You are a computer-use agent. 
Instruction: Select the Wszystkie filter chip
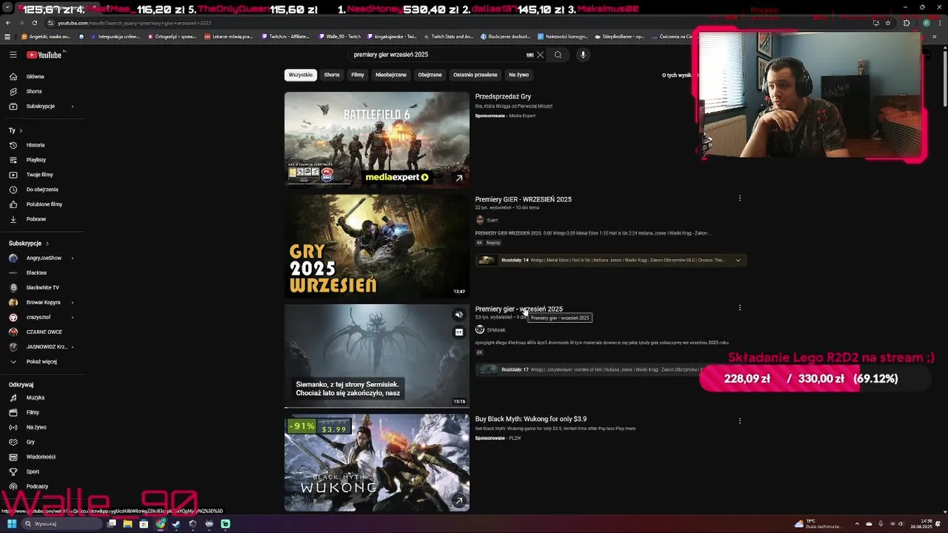click(301, 75)
